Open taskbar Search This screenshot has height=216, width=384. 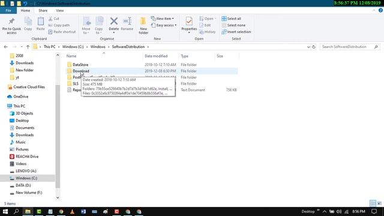click(16, 211)
